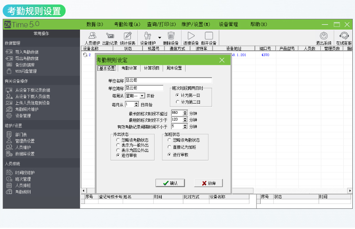The image size is (355, 229).
Task: Close the 考勤规则设定 dialog
Action: pos(222,60)
